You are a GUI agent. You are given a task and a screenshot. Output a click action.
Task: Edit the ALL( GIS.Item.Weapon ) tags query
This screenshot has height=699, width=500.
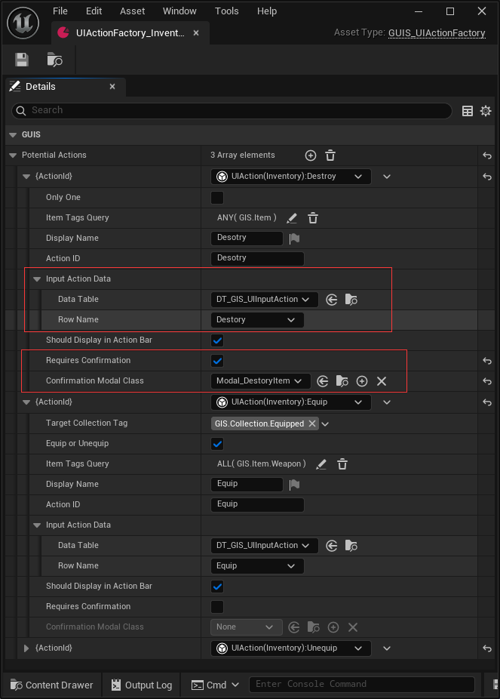tap(321, 464)
